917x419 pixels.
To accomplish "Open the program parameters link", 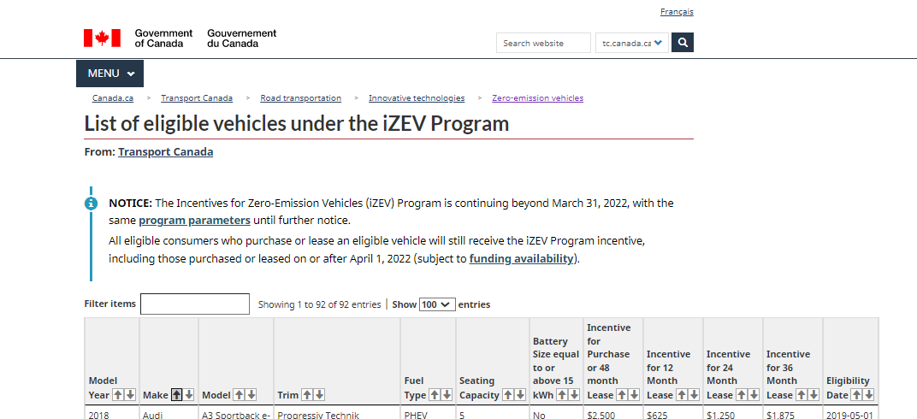I will pos(195,221).
